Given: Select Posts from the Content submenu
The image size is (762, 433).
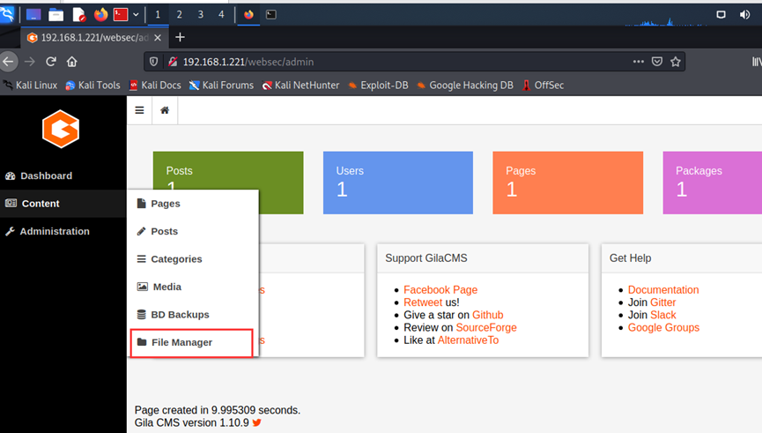Looking at the screenshot, I should point(193,231).
